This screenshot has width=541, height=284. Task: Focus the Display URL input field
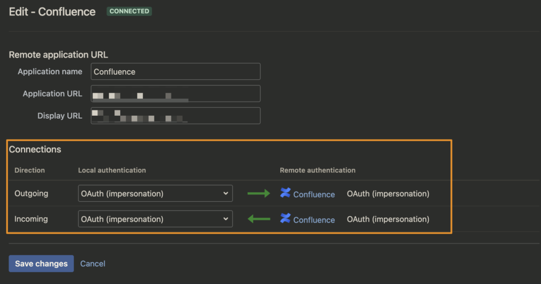175,116
